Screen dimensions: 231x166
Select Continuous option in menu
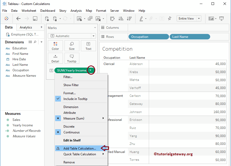coord(72,132)
